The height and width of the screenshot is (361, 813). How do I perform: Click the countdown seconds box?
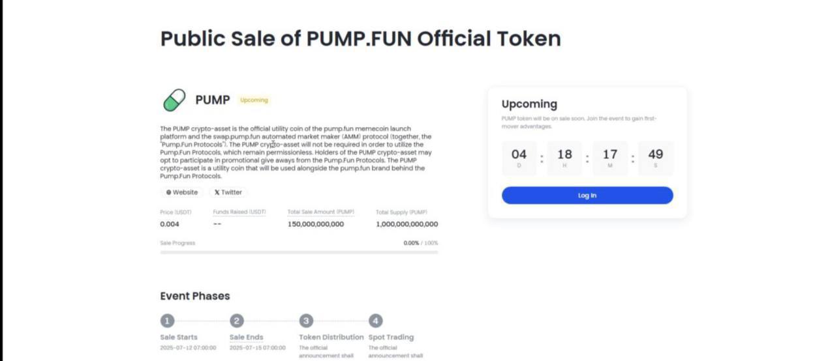pos(656,158)
